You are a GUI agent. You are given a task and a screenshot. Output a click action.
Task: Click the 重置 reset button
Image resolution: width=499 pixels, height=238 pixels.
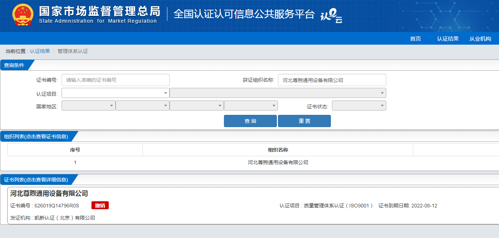[304, 121]
